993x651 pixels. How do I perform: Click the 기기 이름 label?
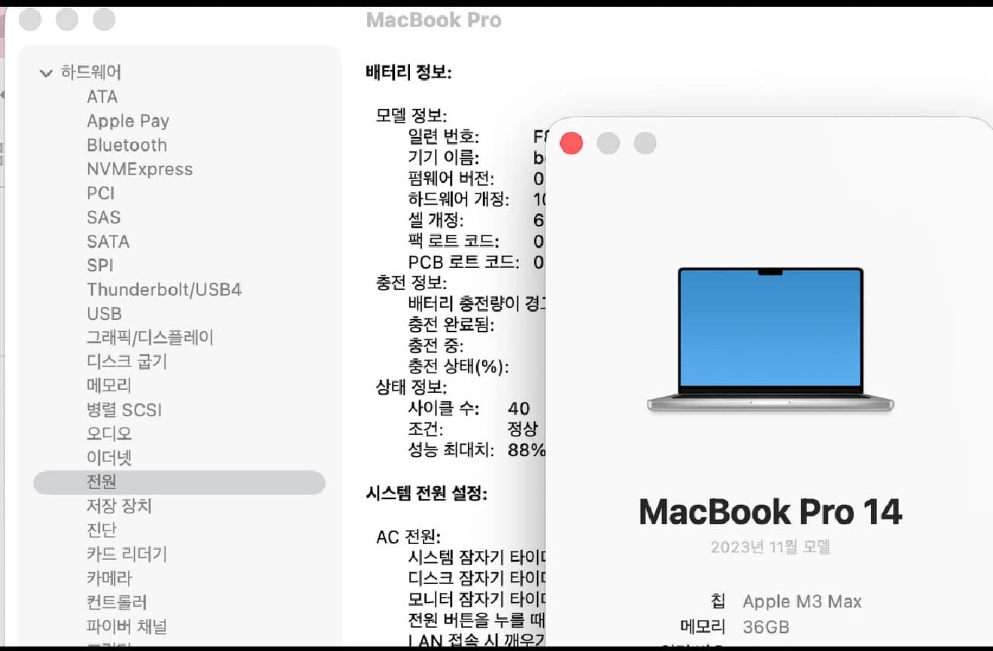tap(443, 158)
